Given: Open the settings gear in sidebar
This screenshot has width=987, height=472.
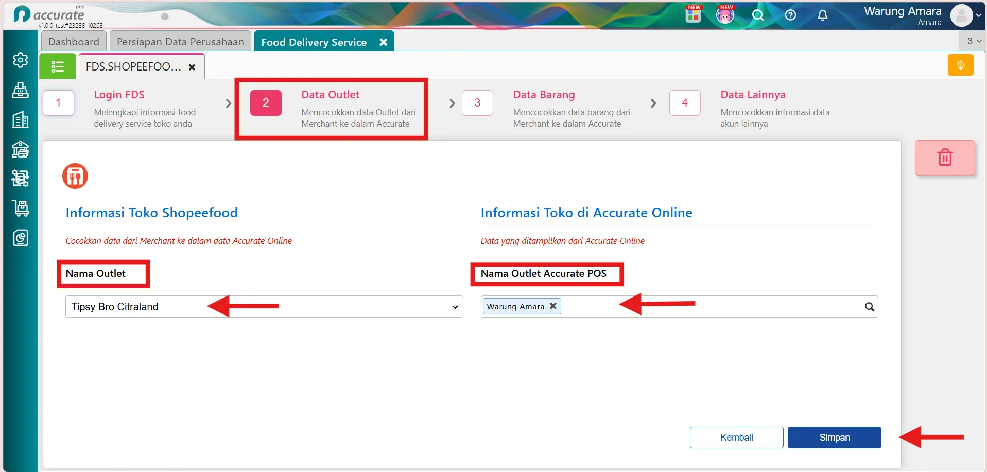Looking at the screenshot, I should 20,60.
